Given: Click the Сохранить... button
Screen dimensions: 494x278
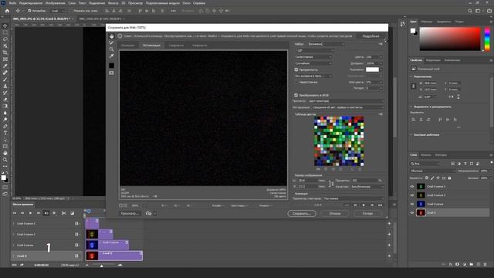Looking at the screenshot, I should 302,213.
